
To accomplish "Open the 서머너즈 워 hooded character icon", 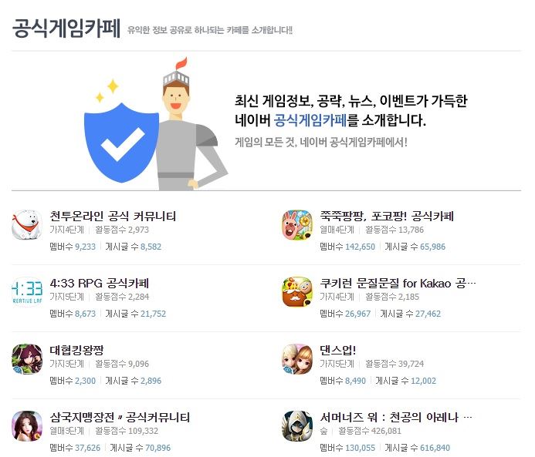I will pos(297,426).
